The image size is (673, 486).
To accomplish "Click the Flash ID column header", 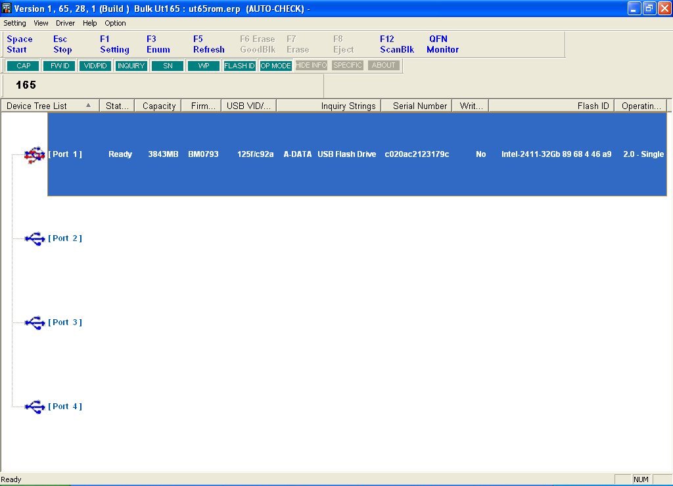I will (551, 106).
